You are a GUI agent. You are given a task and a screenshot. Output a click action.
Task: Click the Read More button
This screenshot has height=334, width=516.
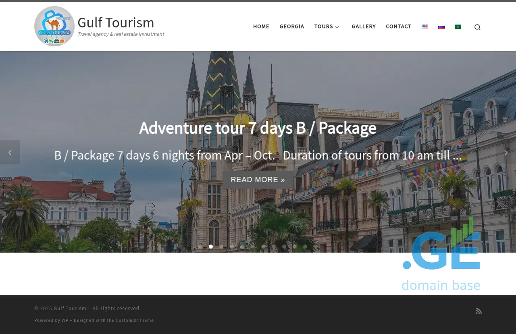258,180
